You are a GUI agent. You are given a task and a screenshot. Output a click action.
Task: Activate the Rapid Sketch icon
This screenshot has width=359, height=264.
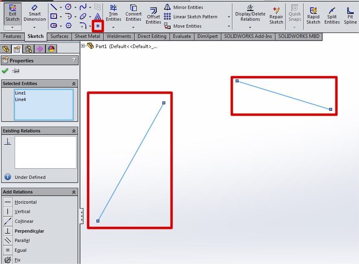[x=313, y=16]
